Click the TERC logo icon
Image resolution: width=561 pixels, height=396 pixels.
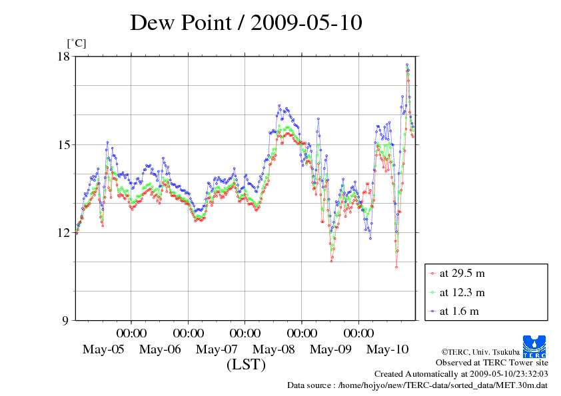point(534,346)
